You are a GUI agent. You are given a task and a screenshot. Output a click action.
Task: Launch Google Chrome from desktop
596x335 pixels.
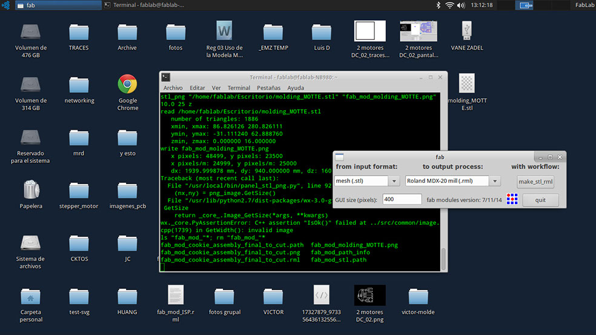click(127, 84)
